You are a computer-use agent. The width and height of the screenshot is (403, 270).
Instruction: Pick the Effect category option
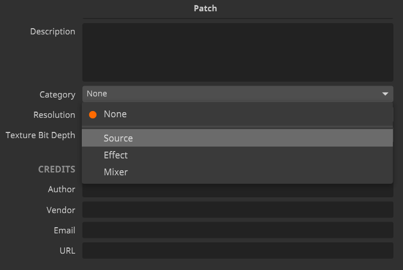click(237, 155)
